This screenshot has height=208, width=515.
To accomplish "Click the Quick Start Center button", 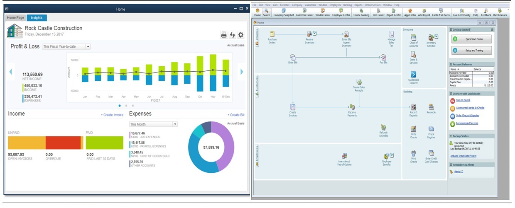I will (472, 39).
